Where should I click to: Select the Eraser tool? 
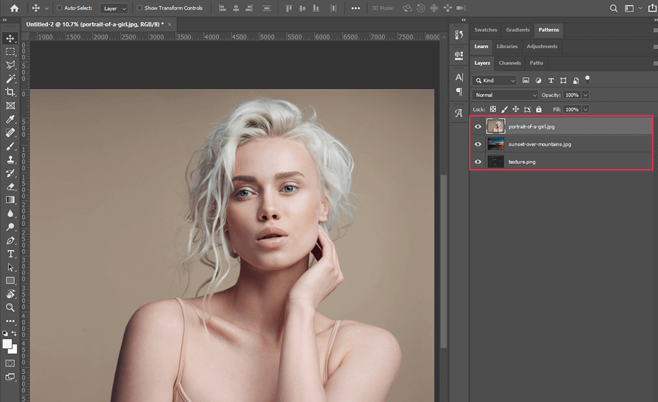coord(10,187)
